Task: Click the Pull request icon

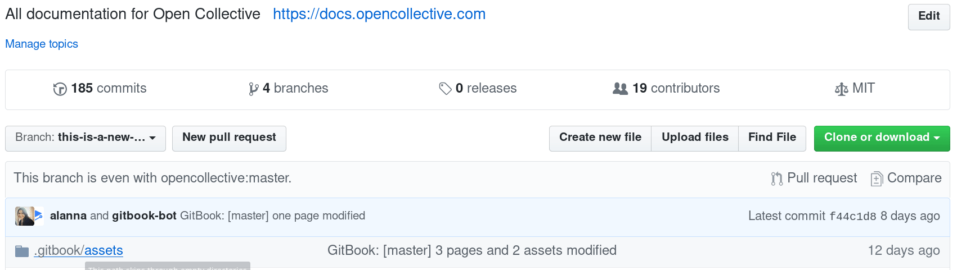Action: (x=776, y=179)
